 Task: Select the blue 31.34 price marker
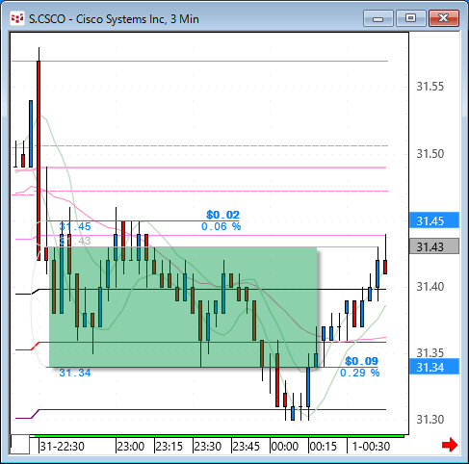pos(434,367)
